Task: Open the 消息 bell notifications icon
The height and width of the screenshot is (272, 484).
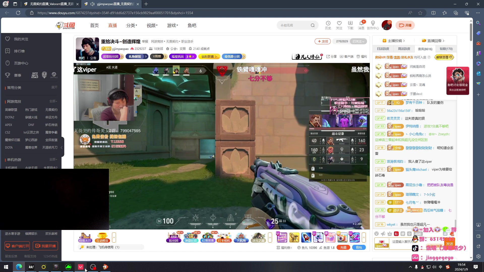Action: (x=361, y=23)
